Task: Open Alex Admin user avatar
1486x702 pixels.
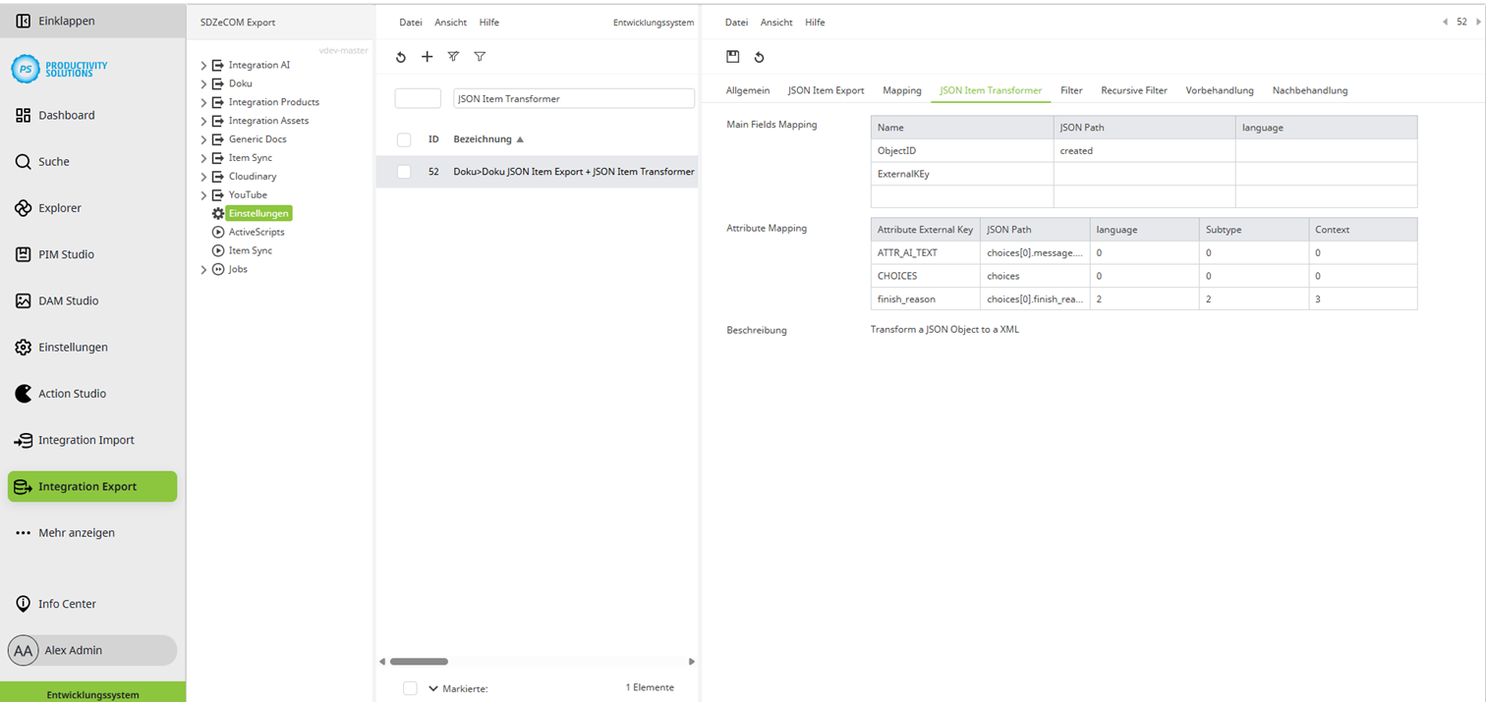Action: coord(24,650)
